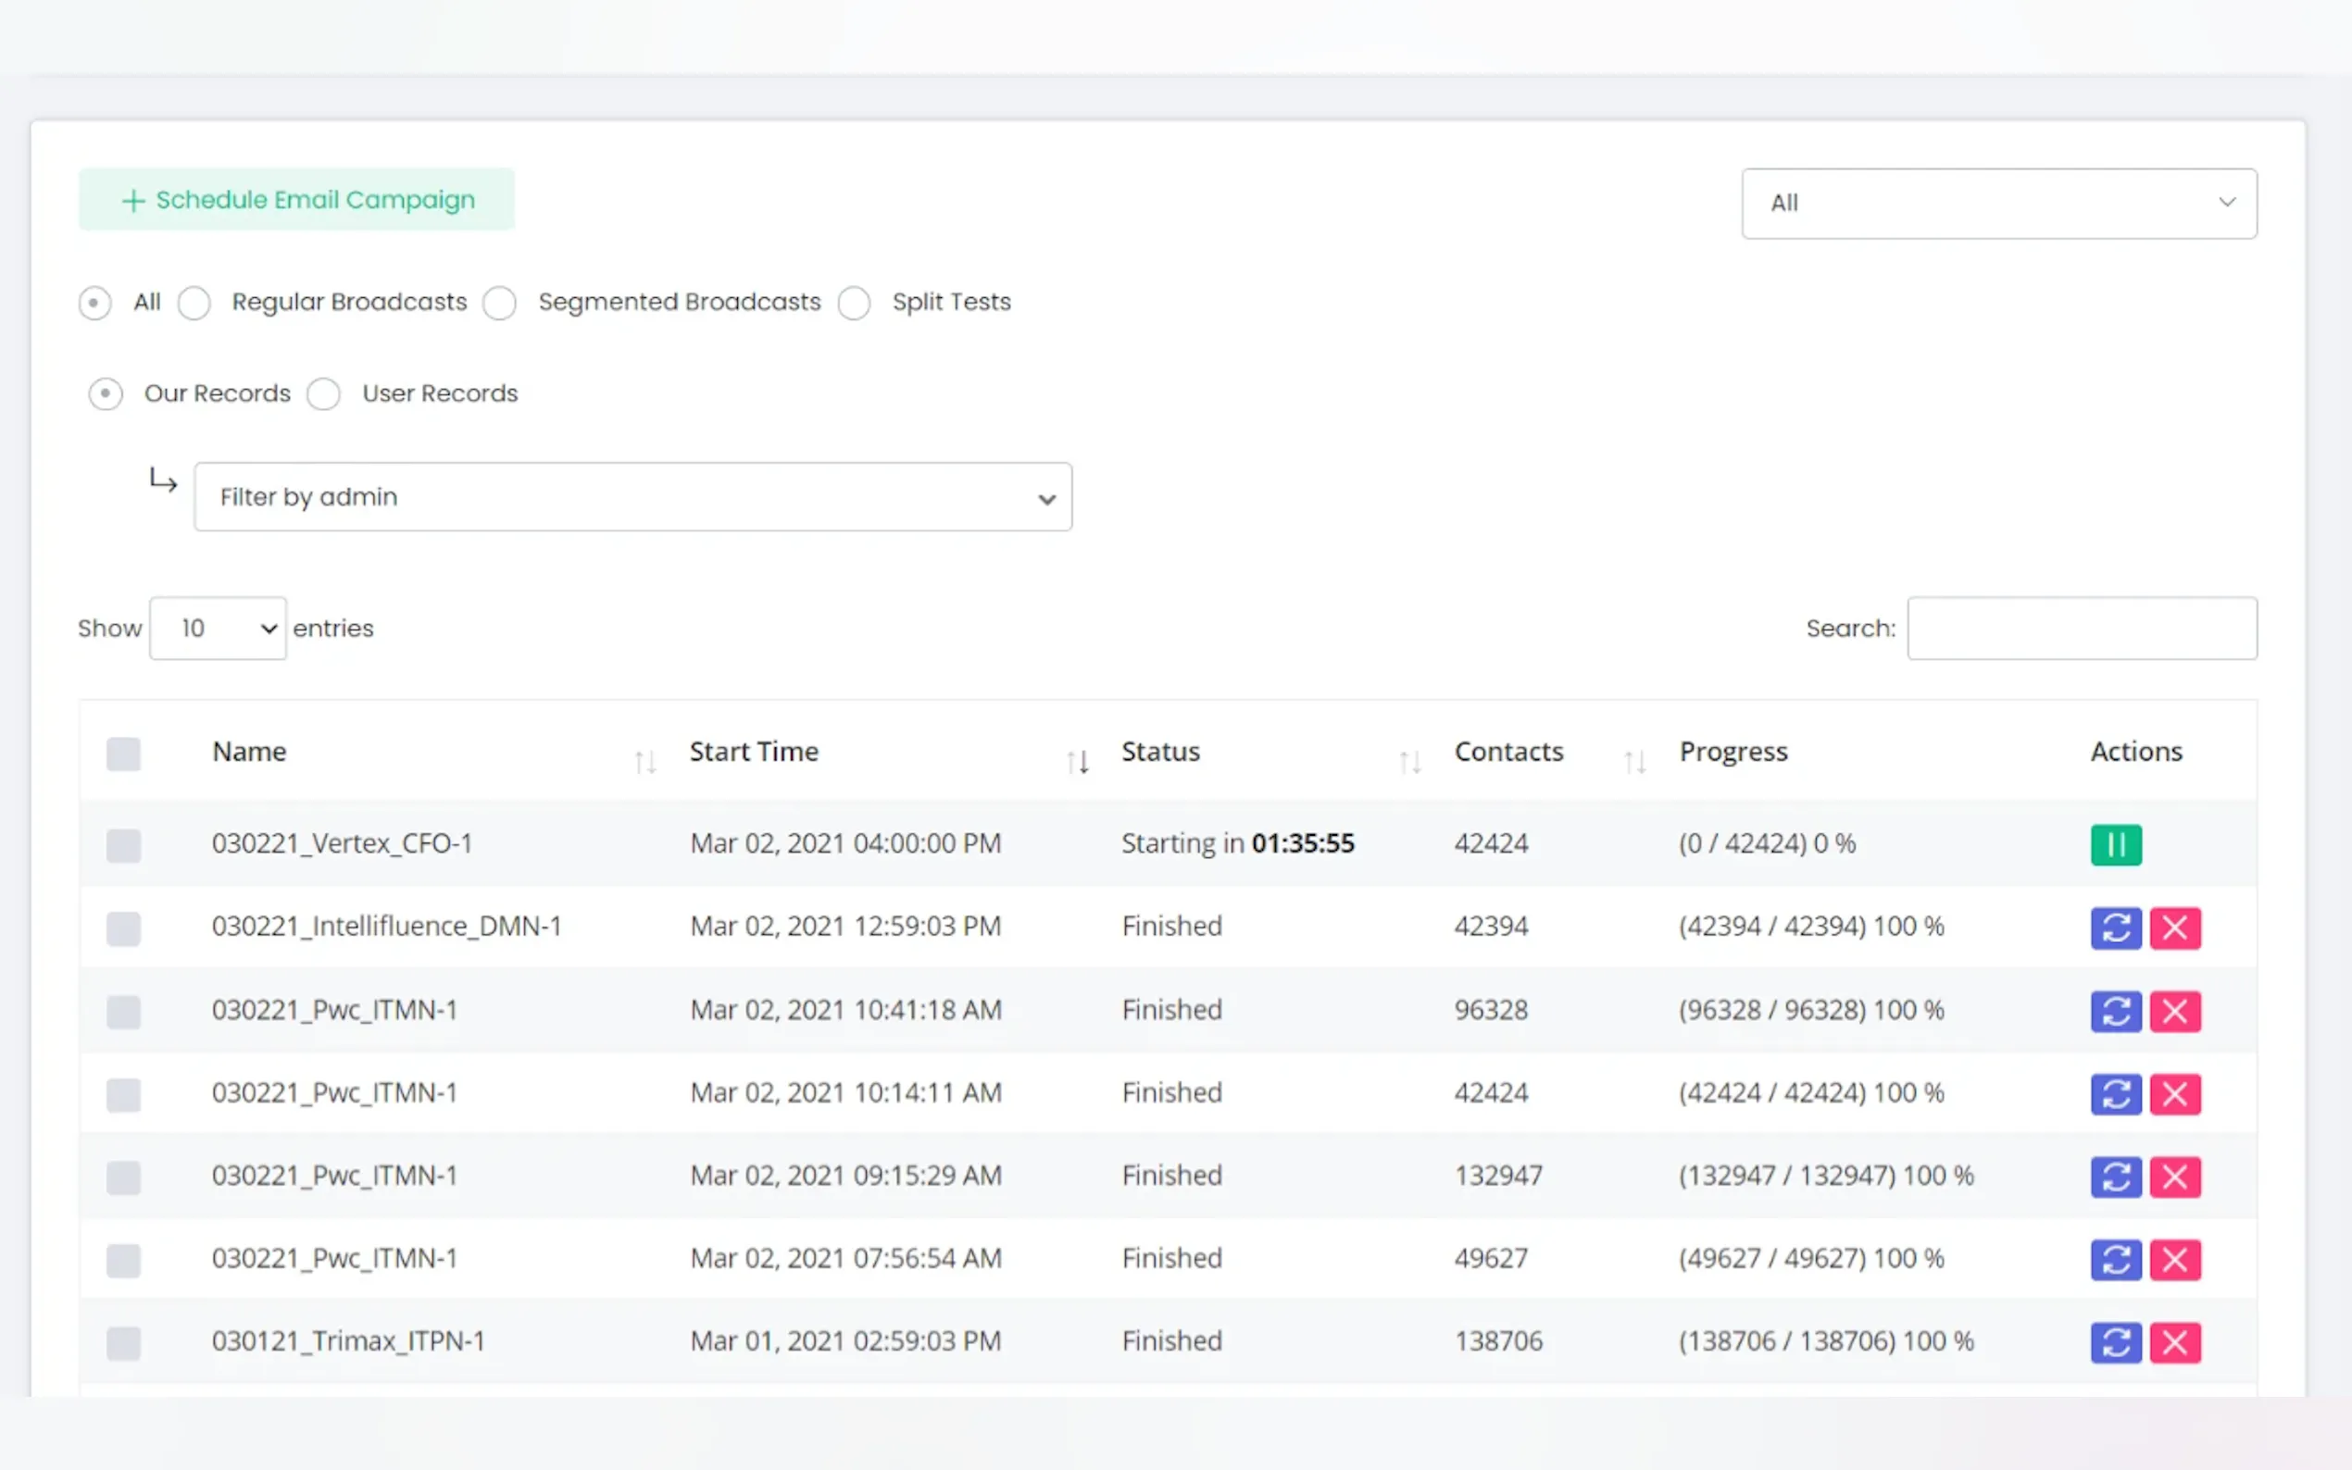Pause the 030221_Vertex_CFO-1 campaign
Image resolution: width=2352 pixels, height=1470 pixels.
(2115, 844)
